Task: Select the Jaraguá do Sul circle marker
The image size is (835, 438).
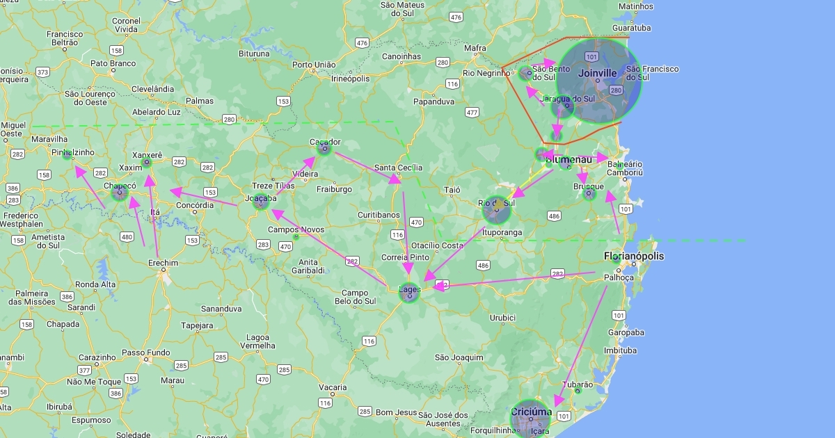Action: pyautogui.click(x=562, y=106)
